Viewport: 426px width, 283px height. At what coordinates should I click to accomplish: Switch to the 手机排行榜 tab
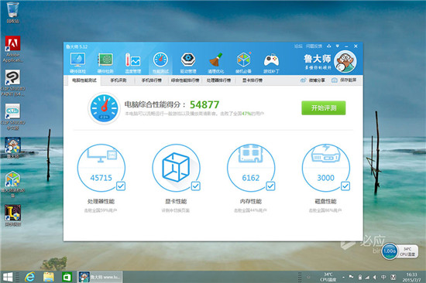click(152, 80)
